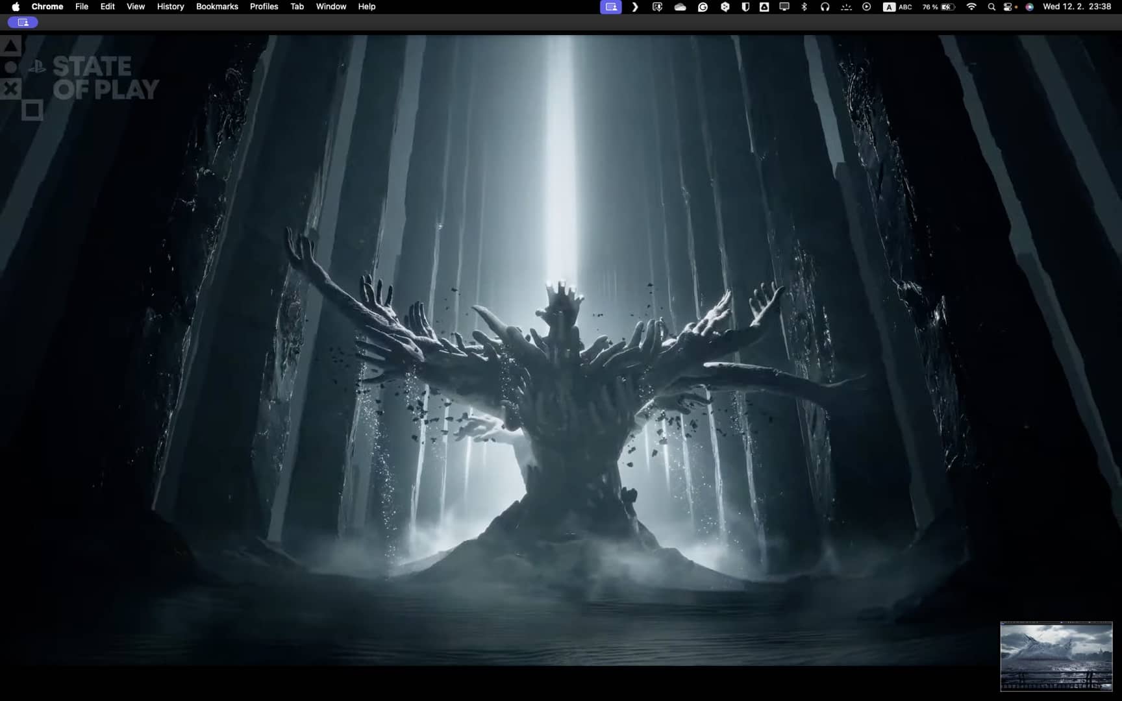Open the Window menu
The image size is (1122, 701).
[331, 6]
